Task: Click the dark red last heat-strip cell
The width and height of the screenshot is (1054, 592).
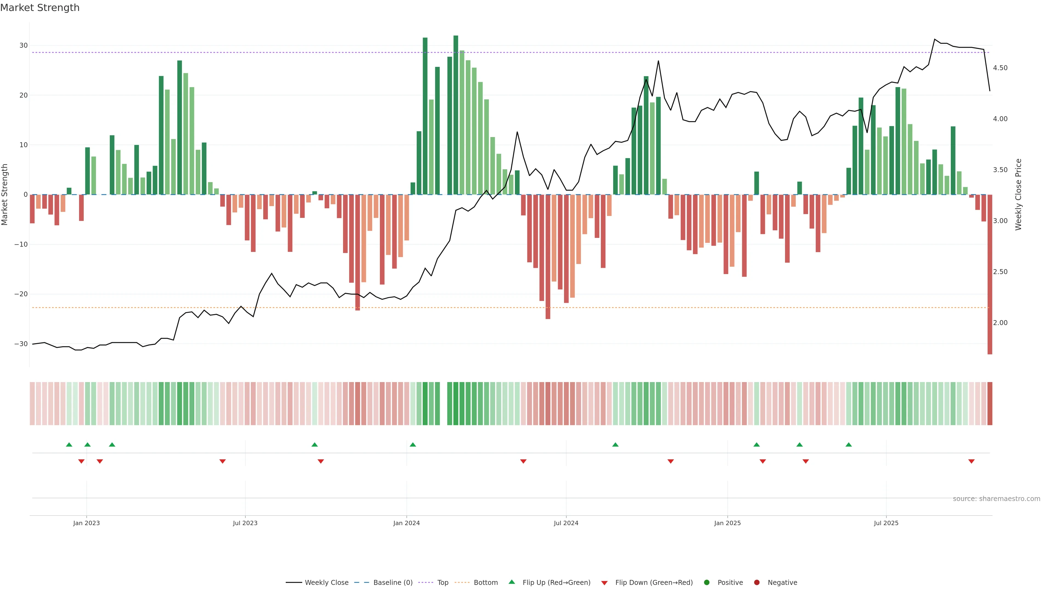Action: [990, 404]
